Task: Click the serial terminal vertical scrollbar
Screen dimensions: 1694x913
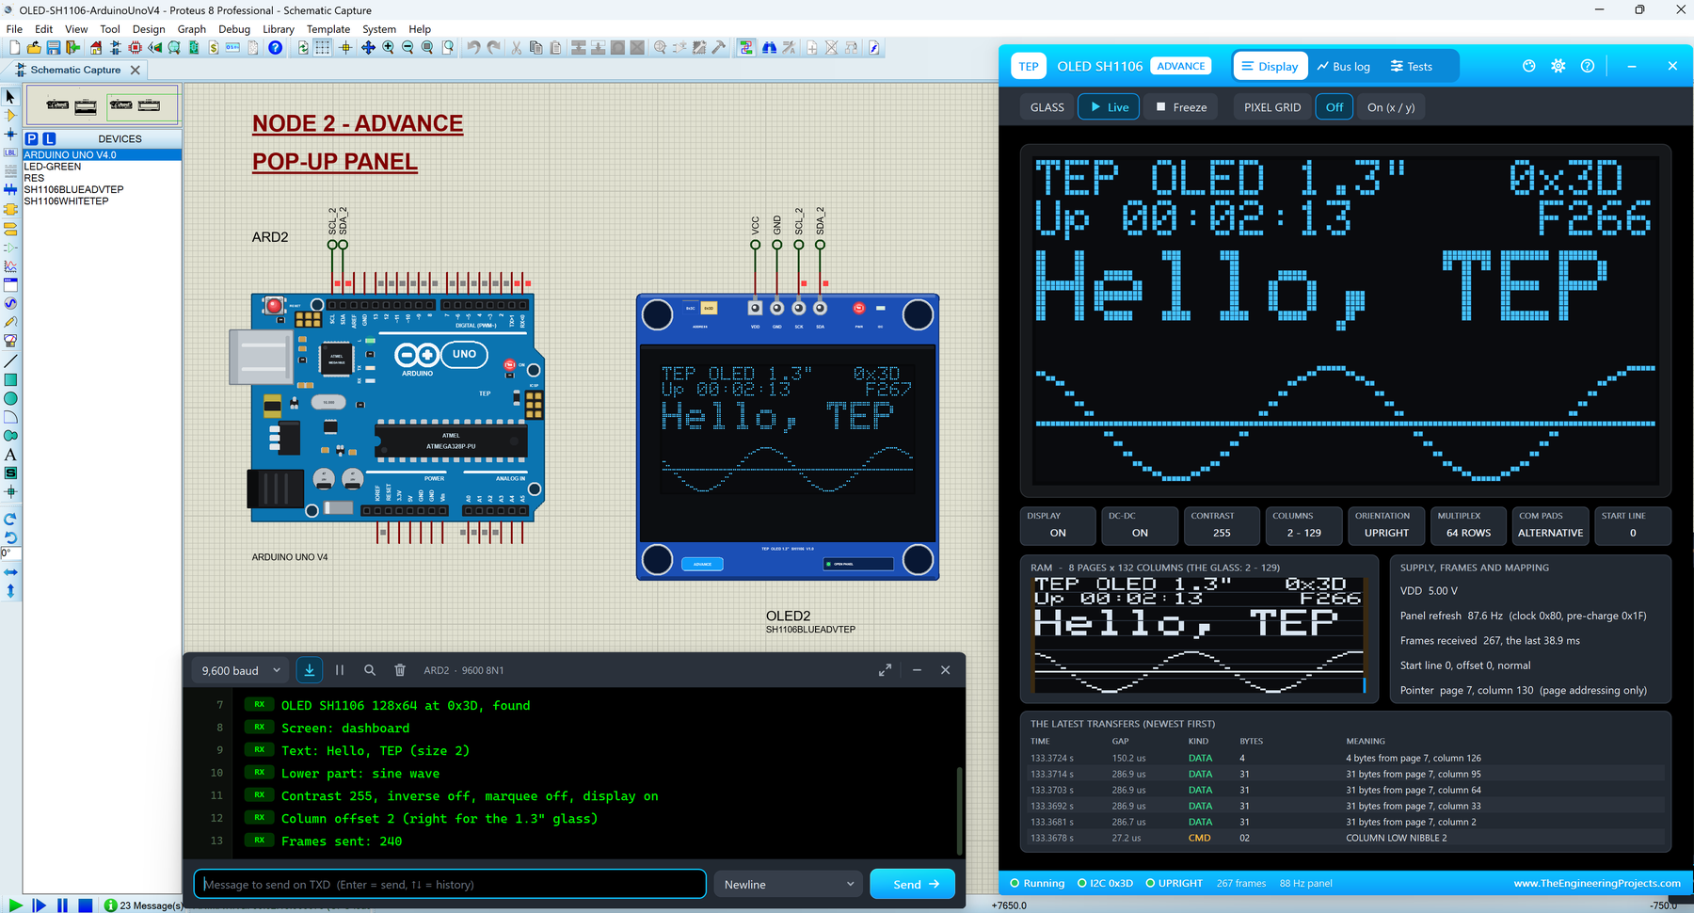Action: tap(959, 811)
